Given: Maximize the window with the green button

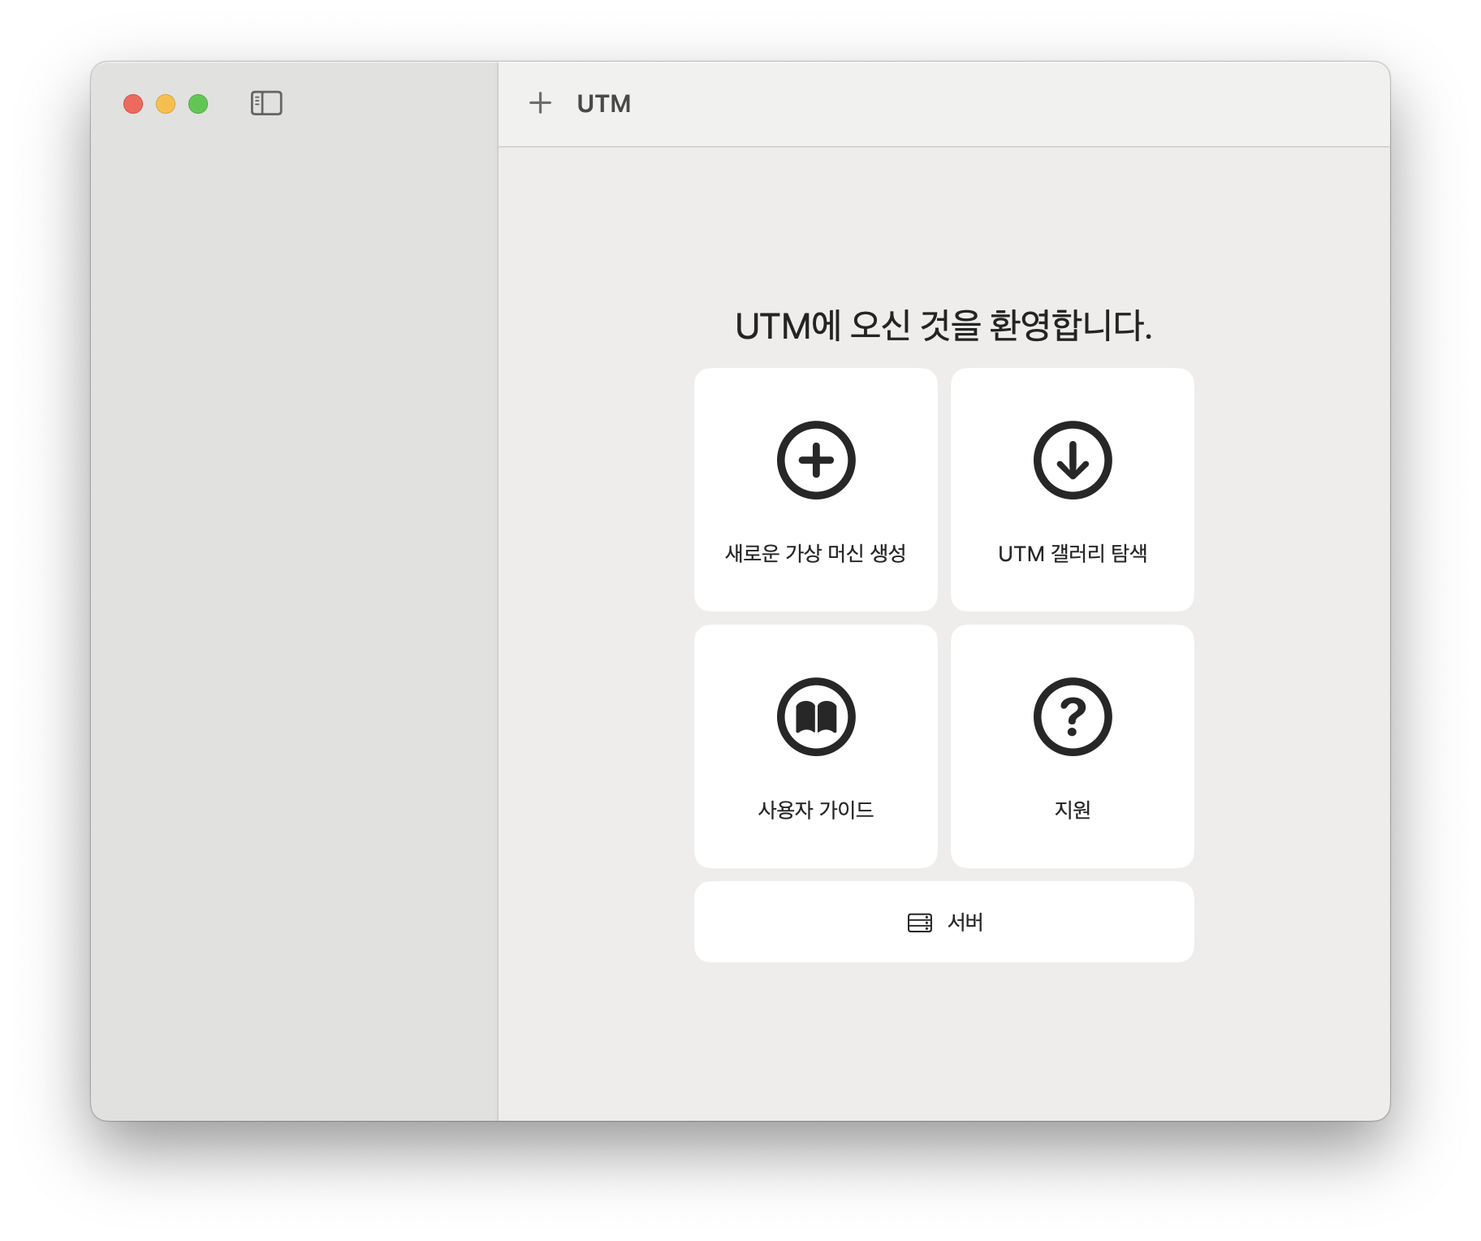Looking at the screenshot, I should [198, 104].
